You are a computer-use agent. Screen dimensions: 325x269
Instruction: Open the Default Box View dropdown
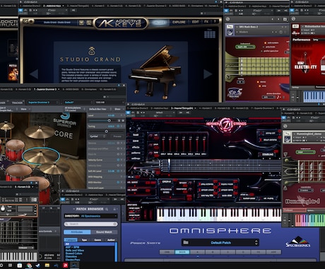pyautogui.click(x=100, y=109)
